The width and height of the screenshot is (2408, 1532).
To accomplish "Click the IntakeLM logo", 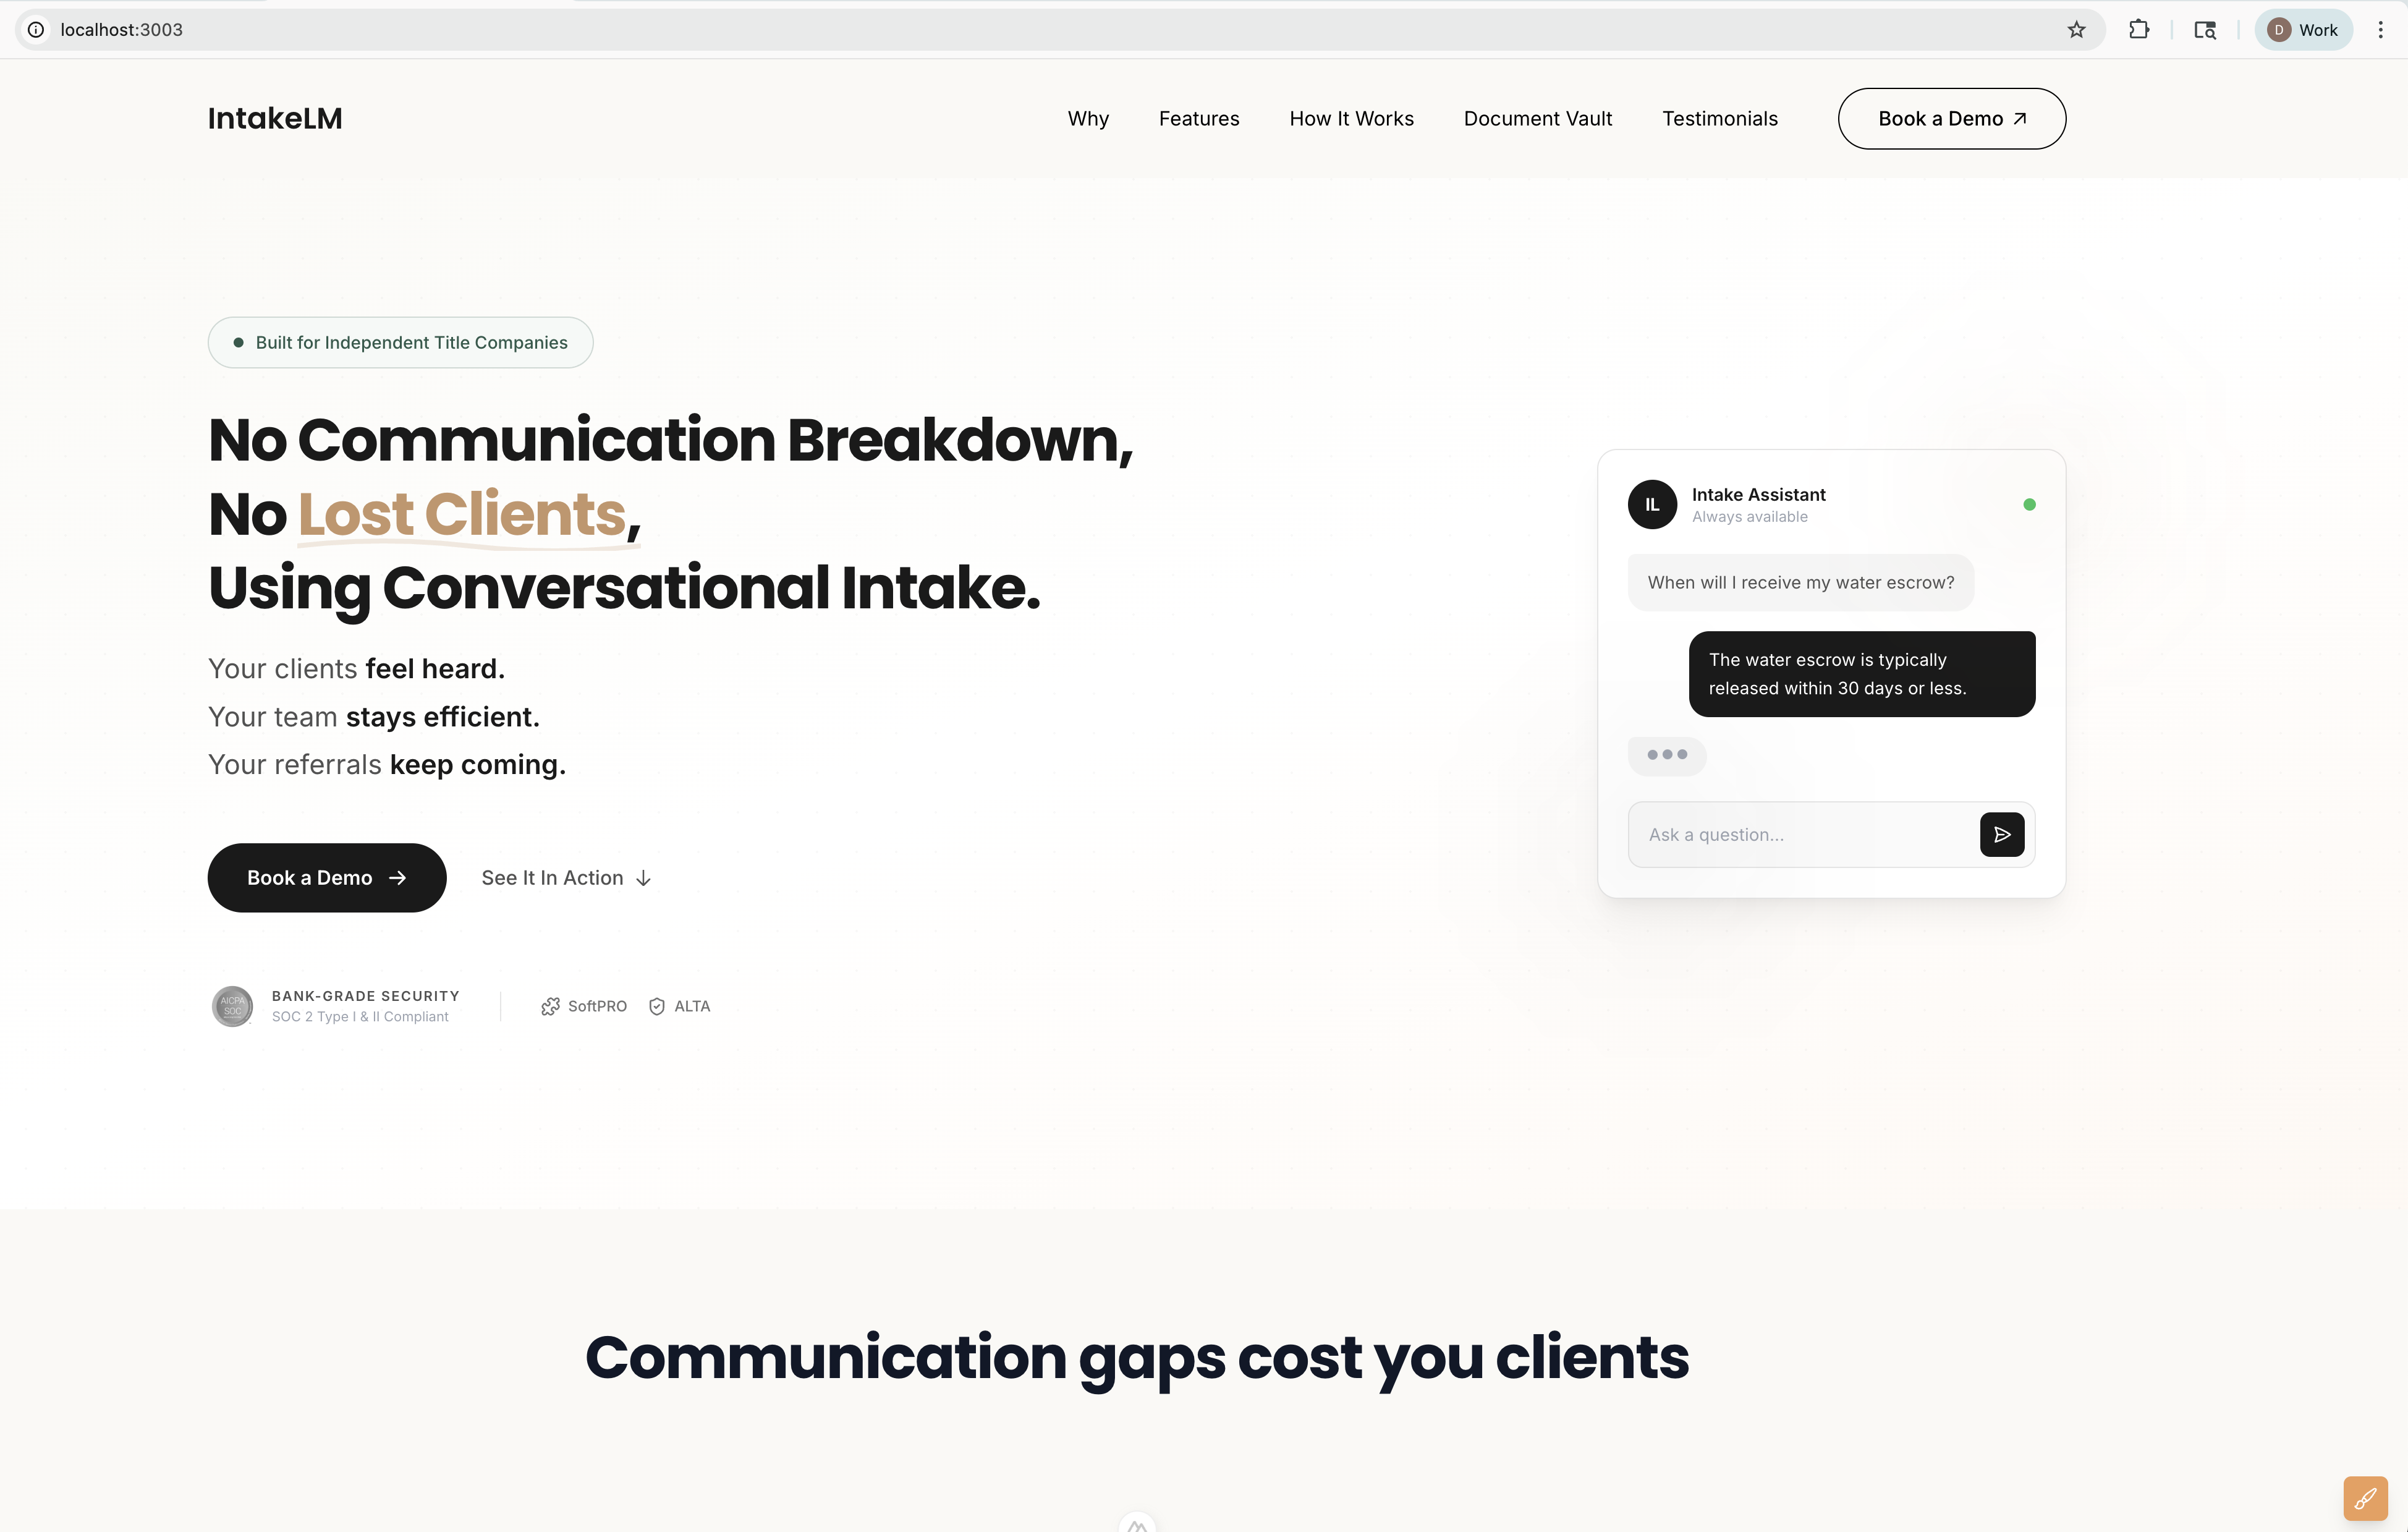I will pos(275,118).
